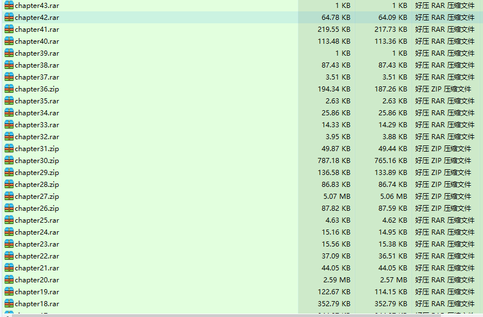Highlight the chapter34.rar file name
Image resolution: width=483 pixels, height=317 pixels.
[x=37, y=112]
